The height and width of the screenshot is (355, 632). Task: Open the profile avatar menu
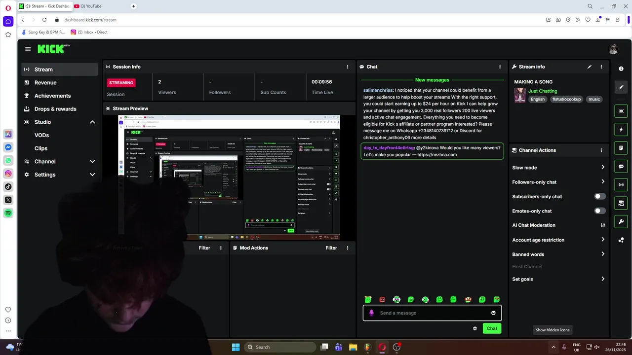pyautogui.click(x=613, y=49)
